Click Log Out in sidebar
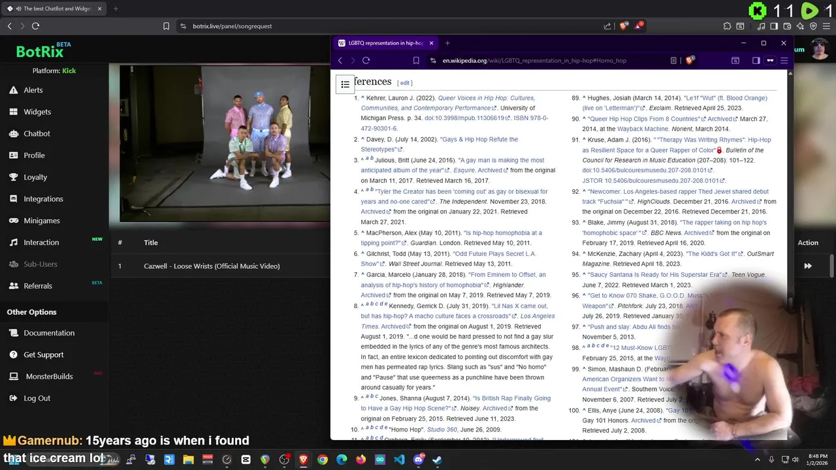This screenshot has width=836, height=470. click(37, 398)
